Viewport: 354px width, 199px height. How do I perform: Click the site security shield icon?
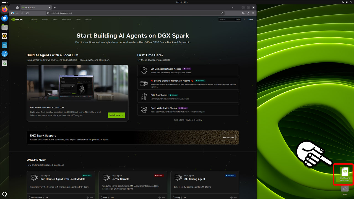tap(48, 13)
